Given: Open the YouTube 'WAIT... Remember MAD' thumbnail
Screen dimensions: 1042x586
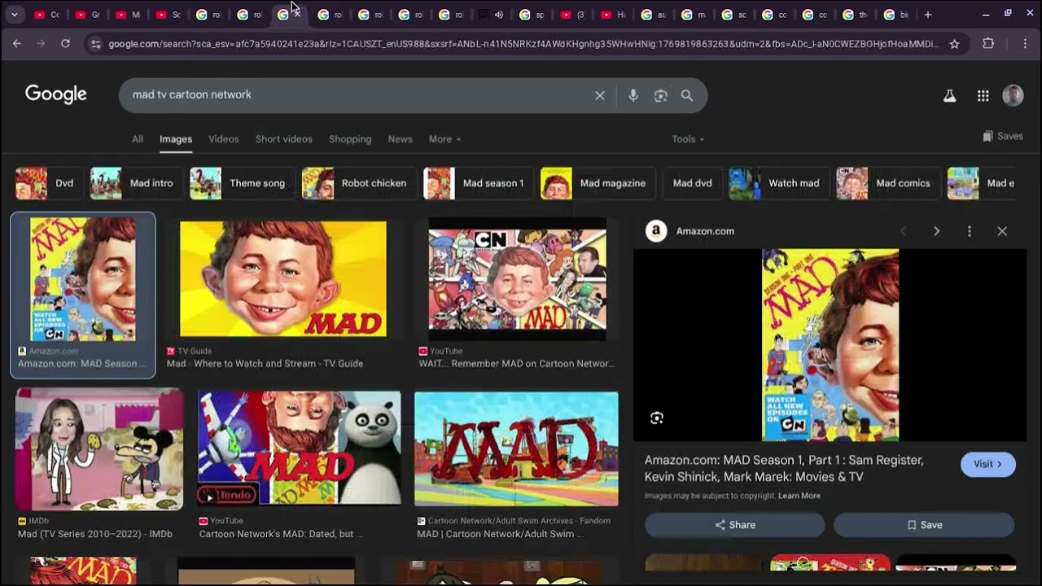Looking at the screenshot, I should point(518,279).
